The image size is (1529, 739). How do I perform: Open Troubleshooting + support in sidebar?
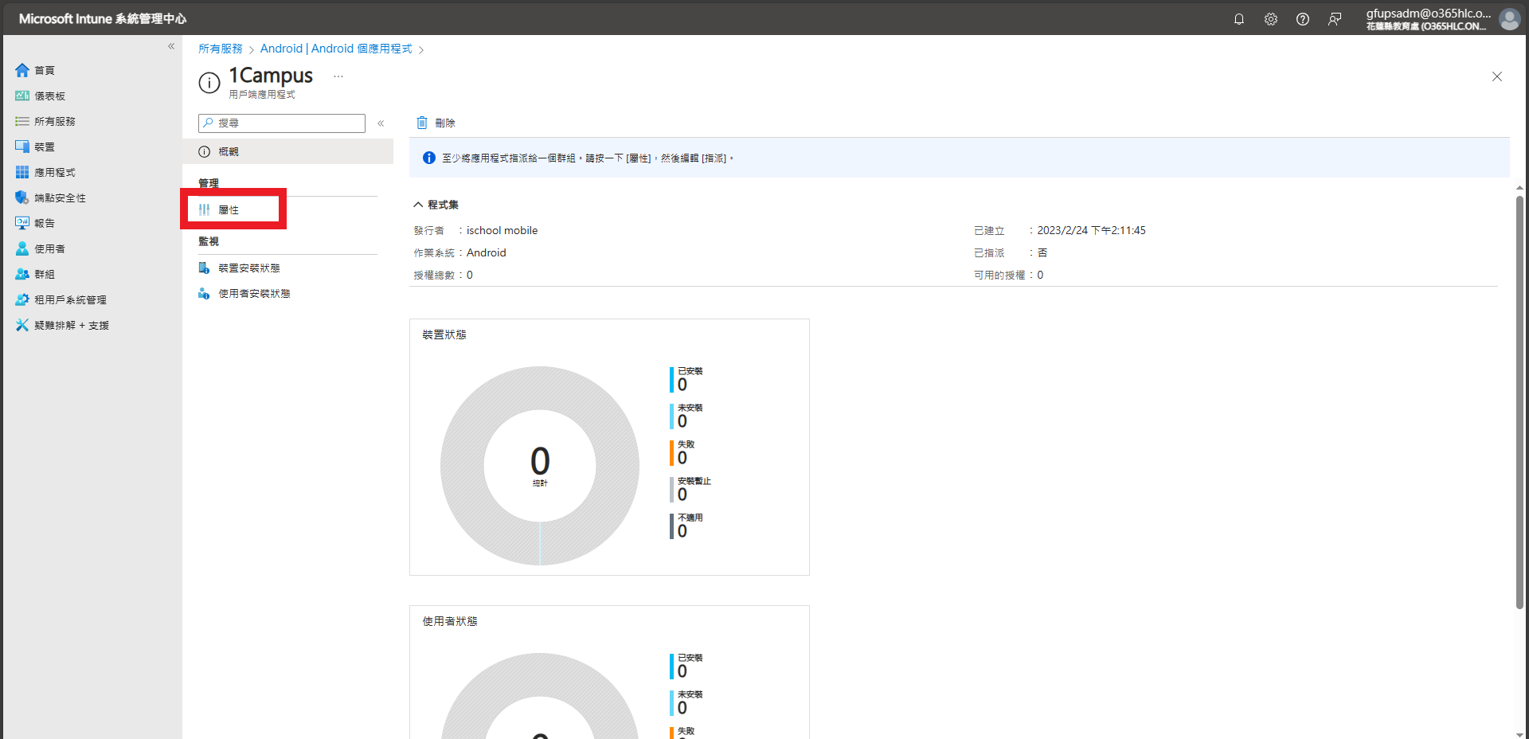(x=71, y=325)
